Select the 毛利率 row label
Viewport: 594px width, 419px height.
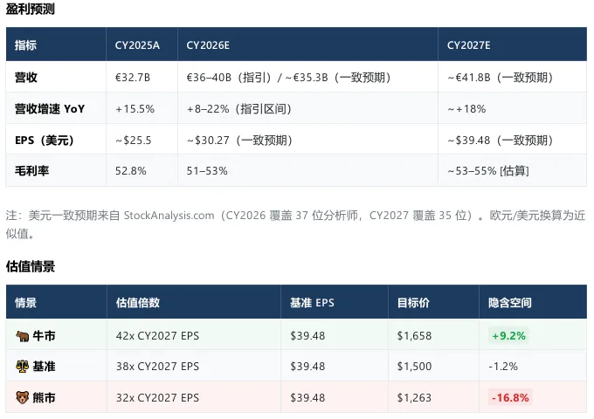[x=32, y=171]
